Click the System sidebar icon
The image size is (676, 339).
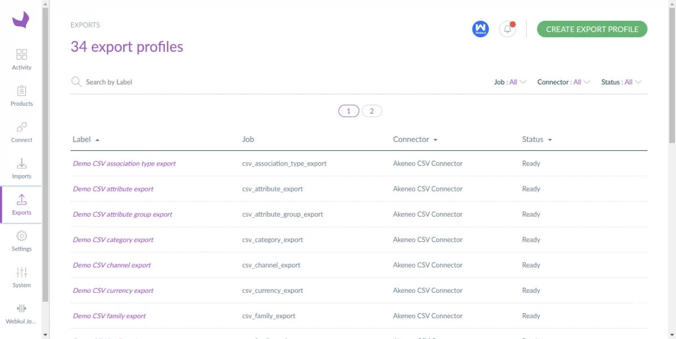coord(21,277)
